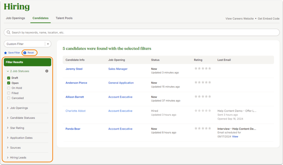Switch to the Job Openings tab

click(15, 18)
